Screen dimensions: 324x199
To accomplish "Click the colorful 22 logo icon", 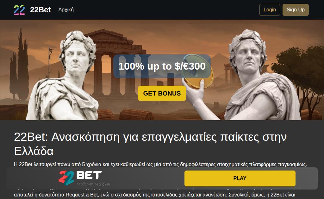I will [19, 10].
